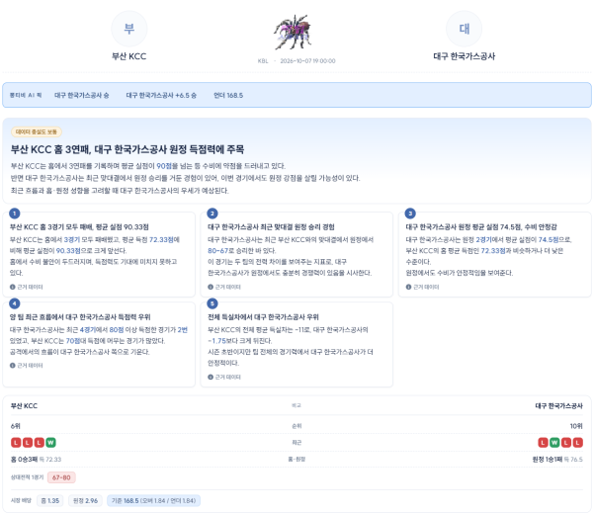The image size is (593, 515).
Task: Click number 1 badge on the first card
Action: [15, 214]
